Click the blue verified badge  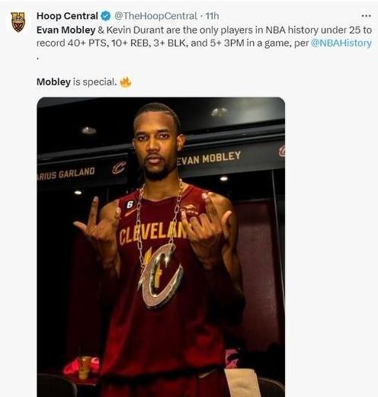(x=106, y=16)
